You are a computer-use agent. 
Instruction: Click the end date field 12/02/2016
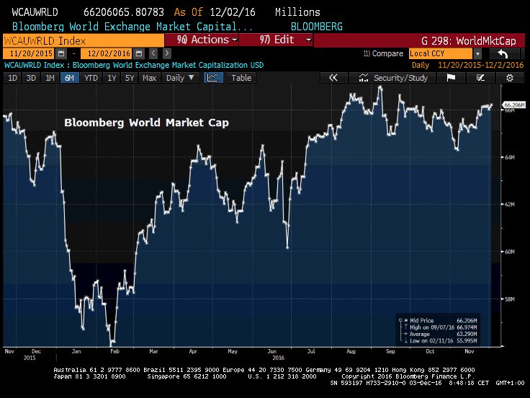(x=107, y=53)
